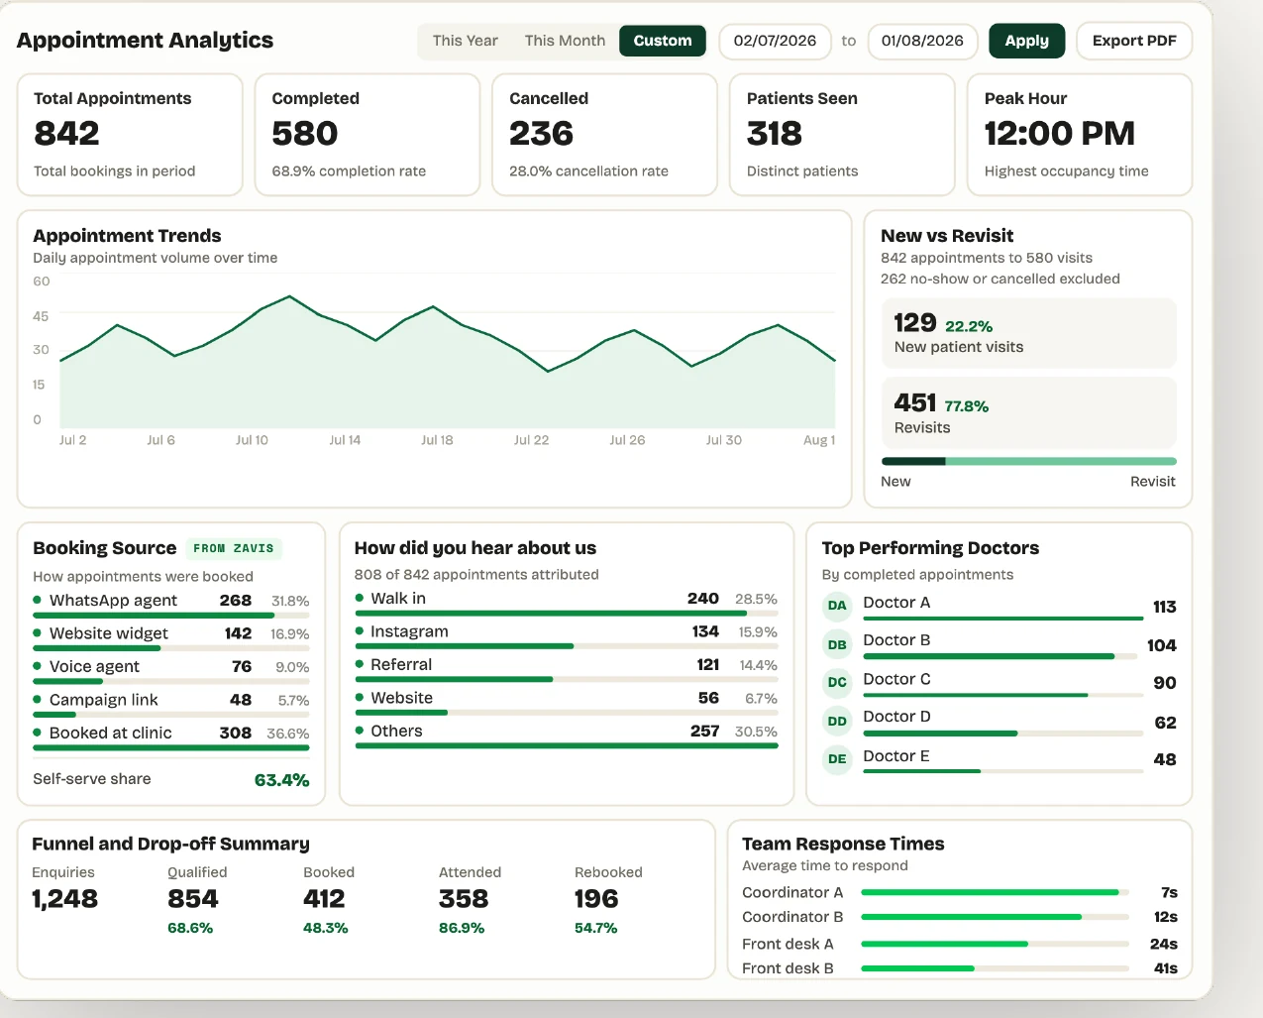
Task: Click Front desk A response time row
Action: click(960, 944)
